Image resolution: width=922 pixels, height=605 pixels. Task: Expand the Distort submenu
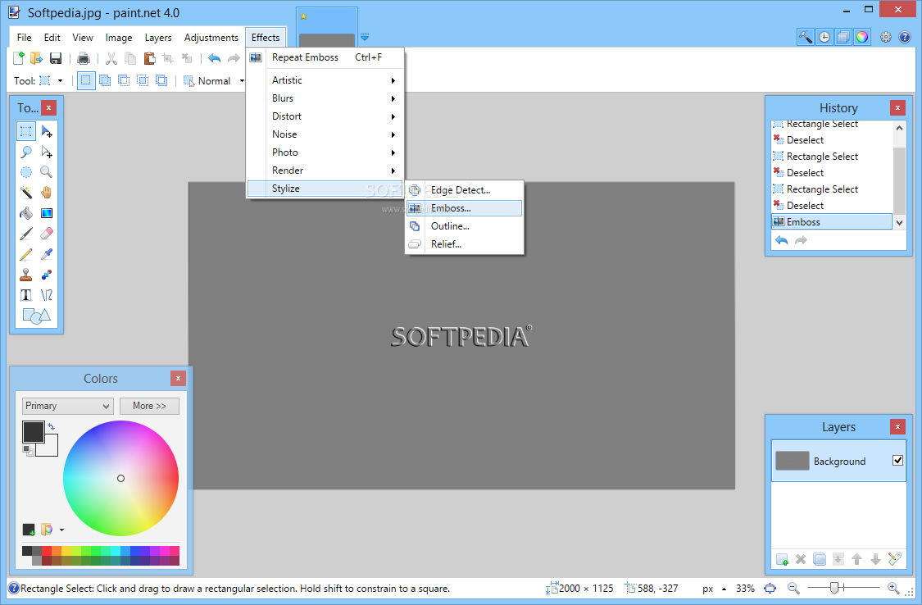click(x=325, y=116)
